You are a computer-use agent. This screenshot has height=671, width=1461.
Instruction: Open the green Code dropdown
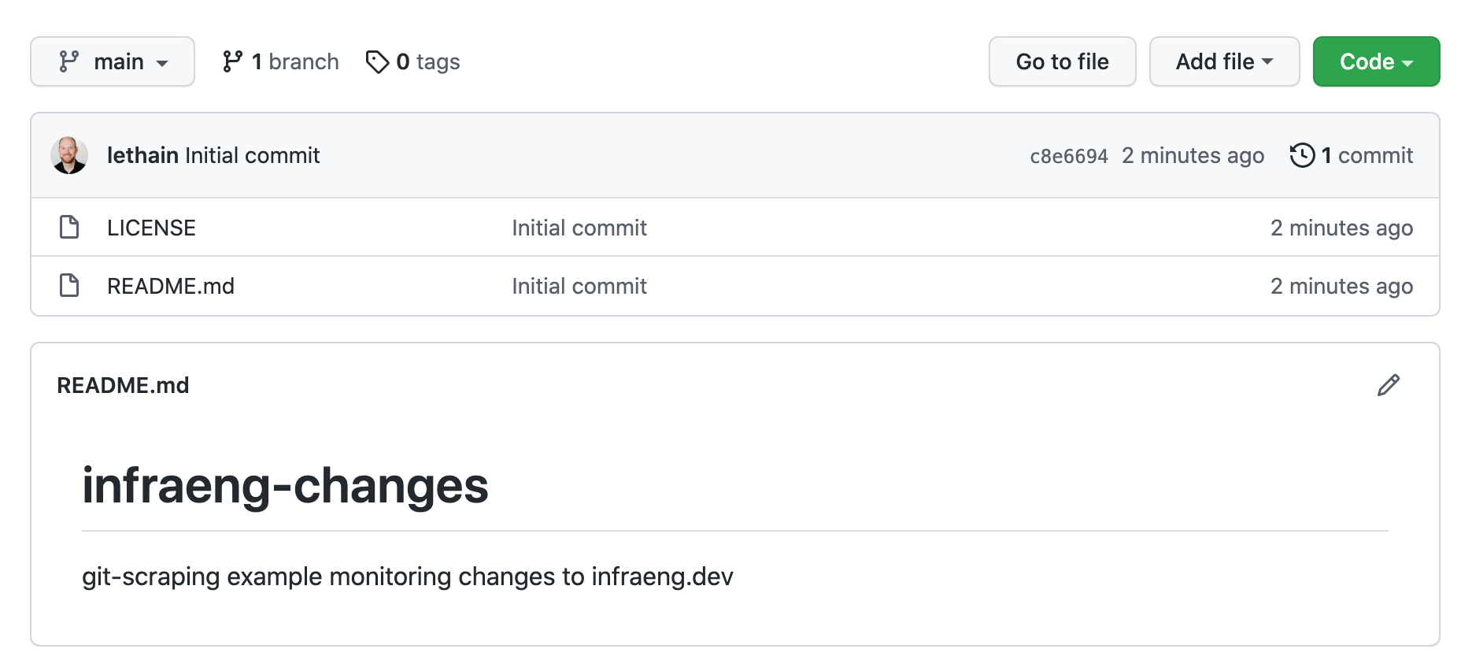point(1376,61)
